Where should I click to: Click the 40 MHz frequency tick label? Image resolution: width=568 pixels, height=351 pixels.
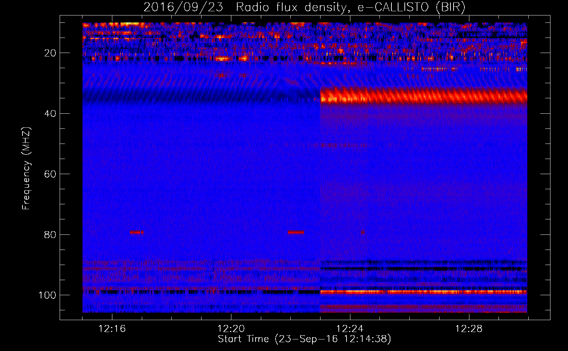point(50,114)
